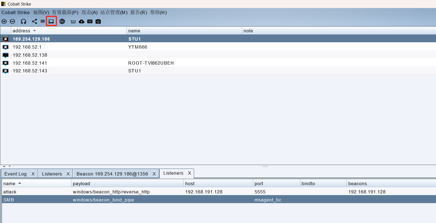Click host icon for 192.168.52.141
This screenshot has width=436, height=223.
(x=6, y=63)
